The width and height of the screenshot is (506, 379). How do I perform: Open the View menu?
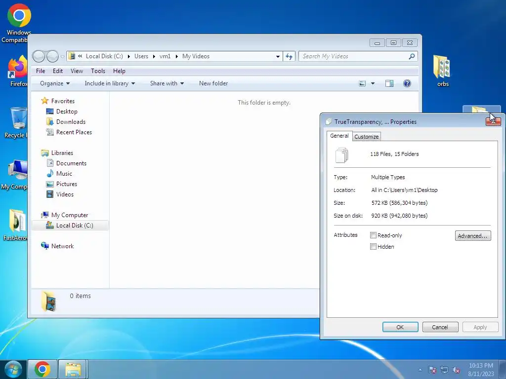click(x=77, y=71)
